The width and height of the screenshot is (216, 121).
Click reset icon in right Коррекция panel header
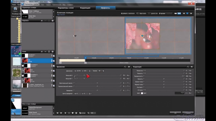pyautogui.click(x=188, y=67)
